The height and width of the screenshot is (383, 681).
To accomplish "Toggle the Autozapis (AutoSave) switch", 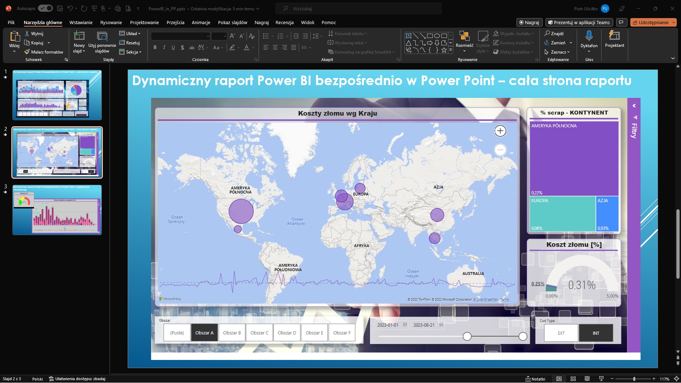I will [45, 9].
